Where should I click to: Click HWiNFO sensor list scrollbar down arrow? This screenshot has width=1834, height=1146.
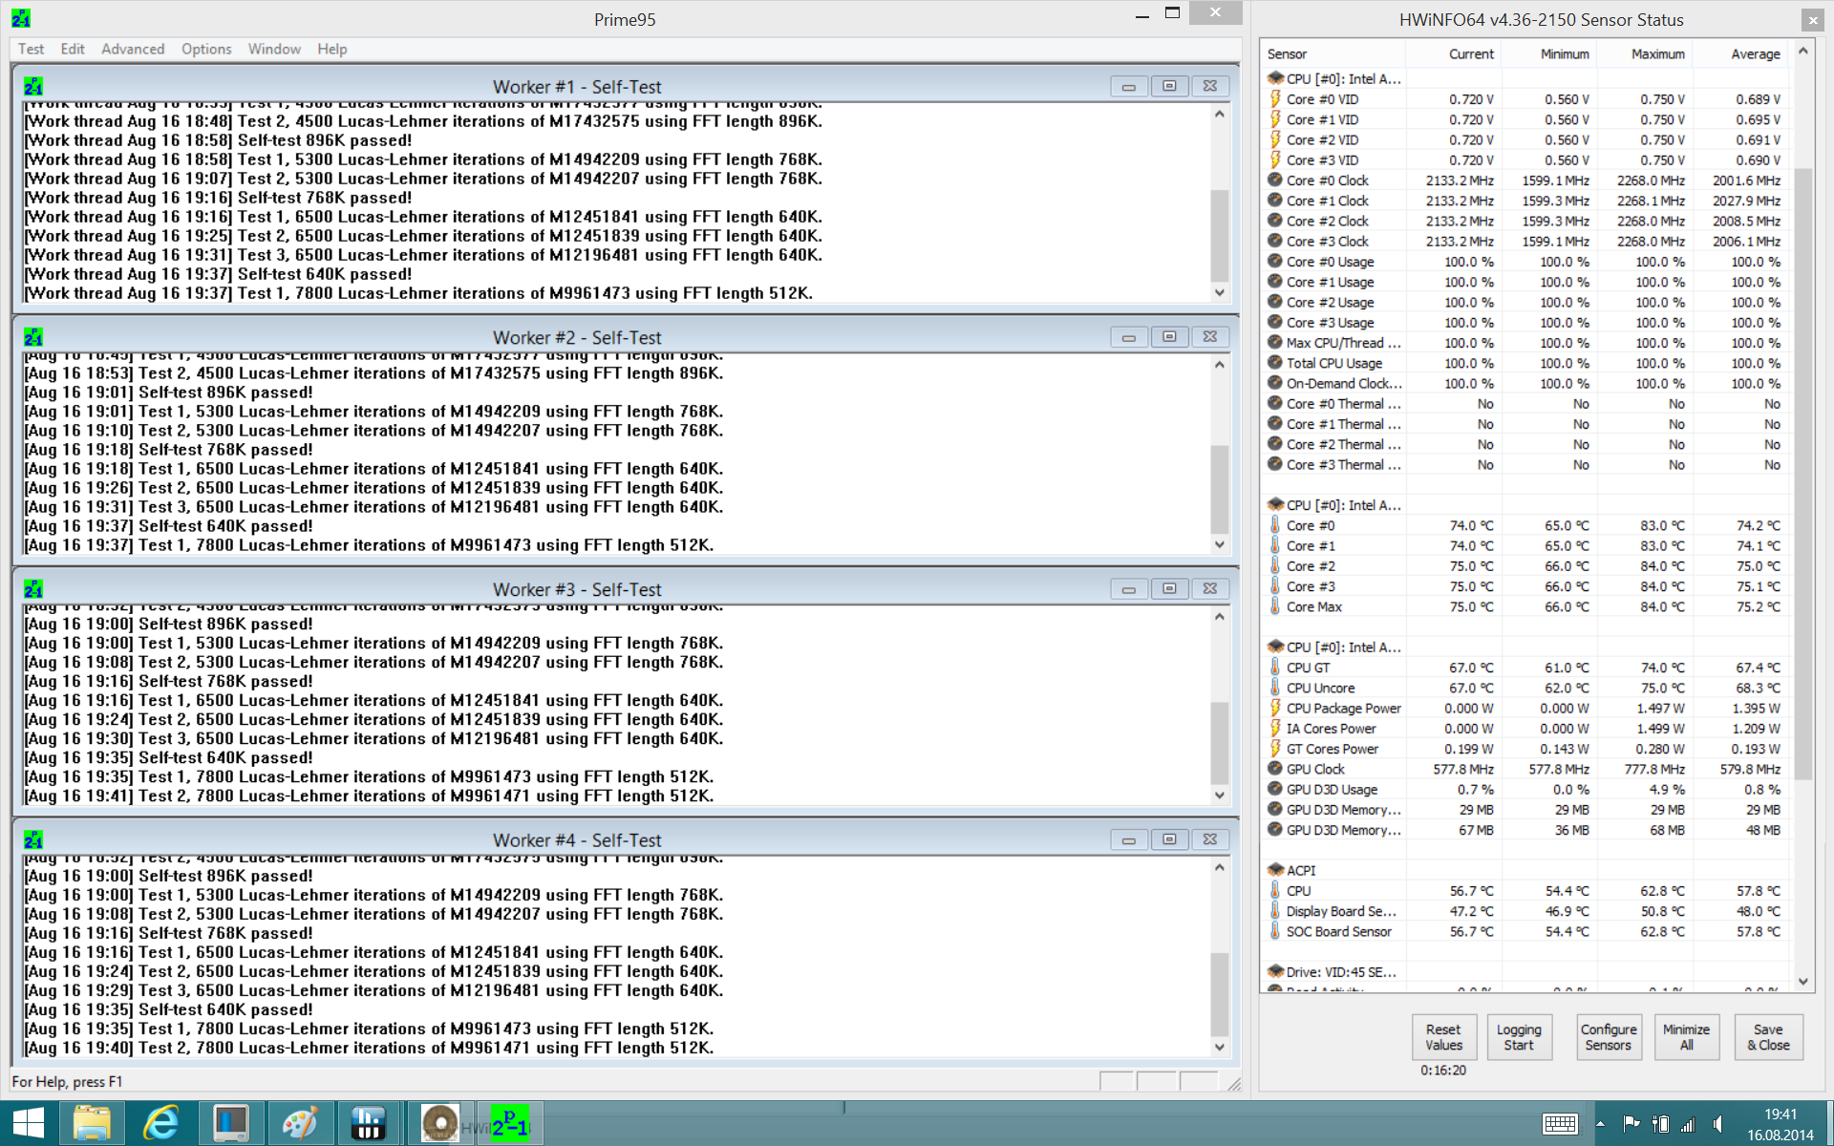tap(1803, 981)
